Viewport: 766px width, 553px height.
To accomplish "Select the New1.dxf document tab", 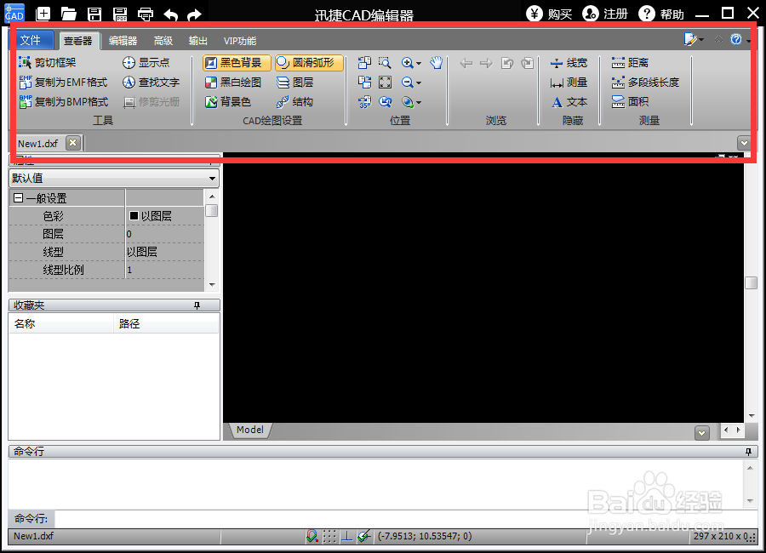I will pos(38,144).
